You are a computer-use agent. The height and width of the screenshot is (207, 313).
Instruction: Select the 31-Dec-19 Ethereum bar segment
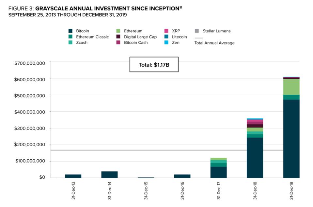[291, 87]
